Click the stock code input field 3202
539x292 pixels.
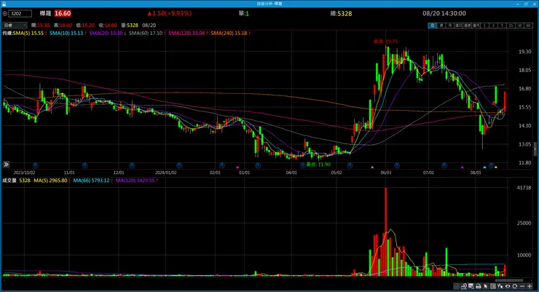[20, 13]
